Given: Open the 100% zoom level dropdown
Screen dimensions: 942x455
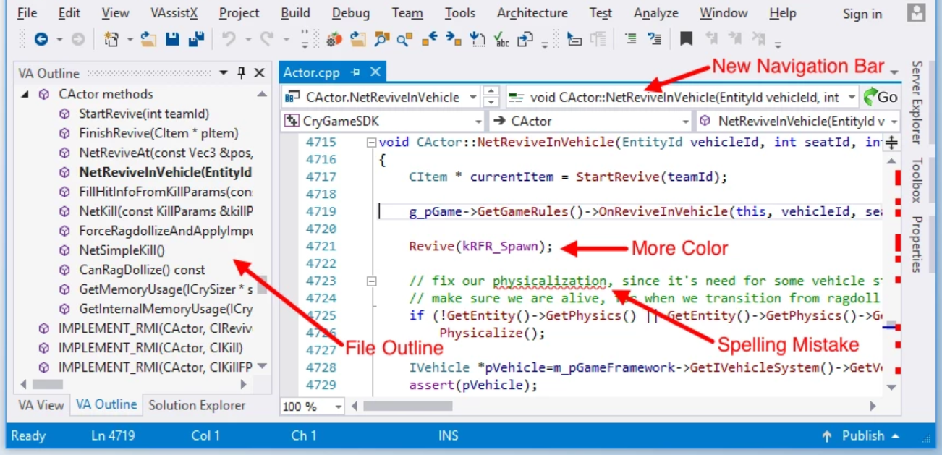Looking at the screenshot, I should click(x=338, y=406).
